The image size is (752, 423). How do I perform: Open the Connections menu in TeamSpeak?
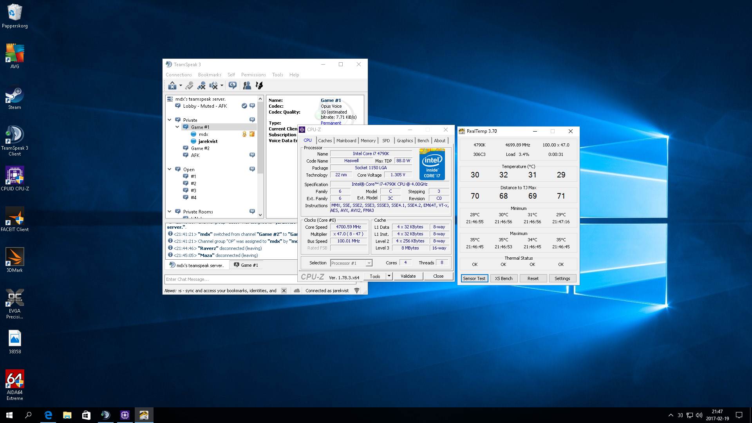[x=179, y=75]
